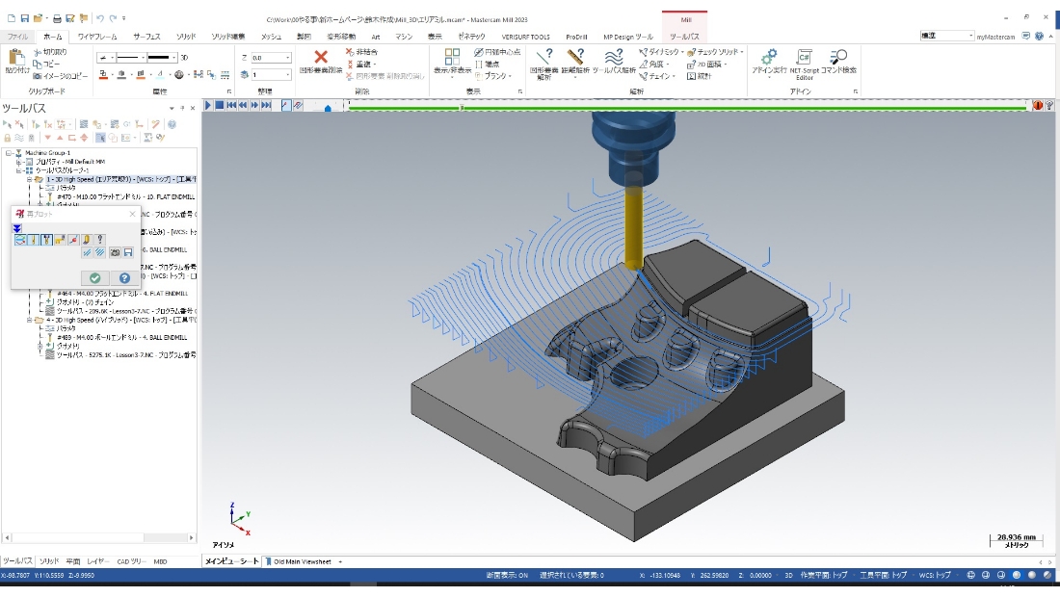Collapse the 3D High Speed operation 4 node

(30, 320)
